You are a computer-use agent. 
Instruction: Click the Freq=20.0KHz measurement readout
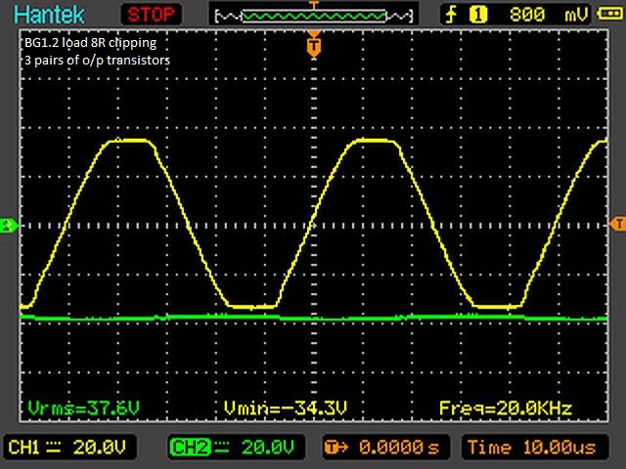[505, 407]
